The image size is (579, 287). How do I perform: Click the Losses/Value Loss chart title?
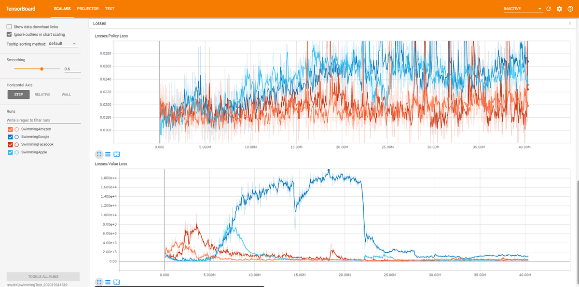click(110, 164)
